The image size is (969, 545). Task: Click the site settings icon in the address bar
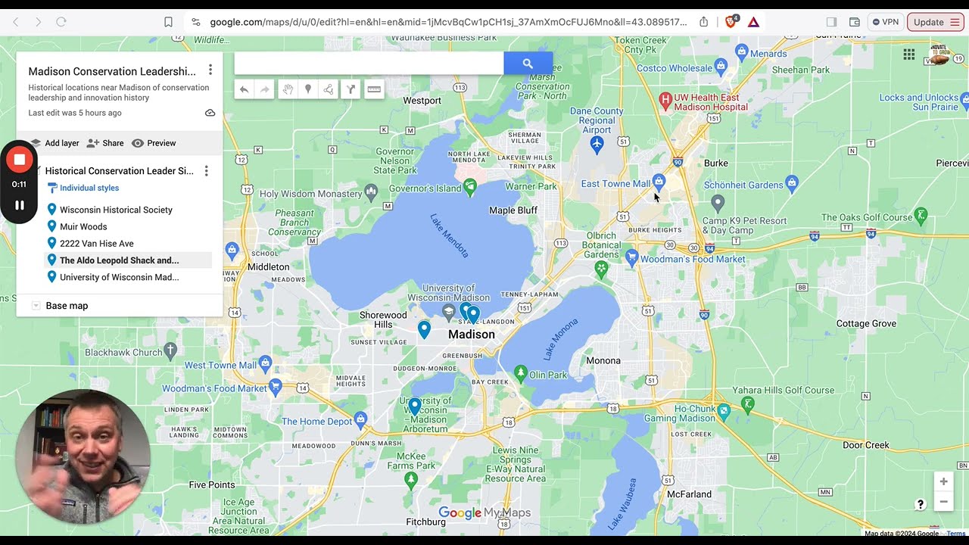tap(196, 22)
